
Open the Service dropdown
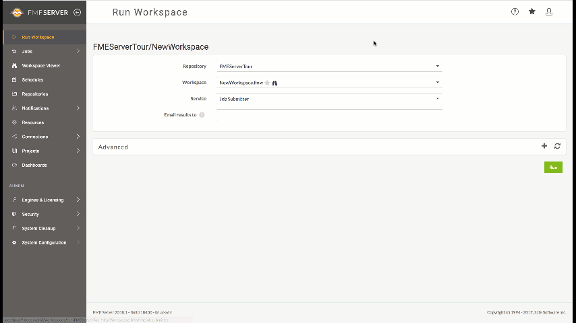click(x=329, y=99)
